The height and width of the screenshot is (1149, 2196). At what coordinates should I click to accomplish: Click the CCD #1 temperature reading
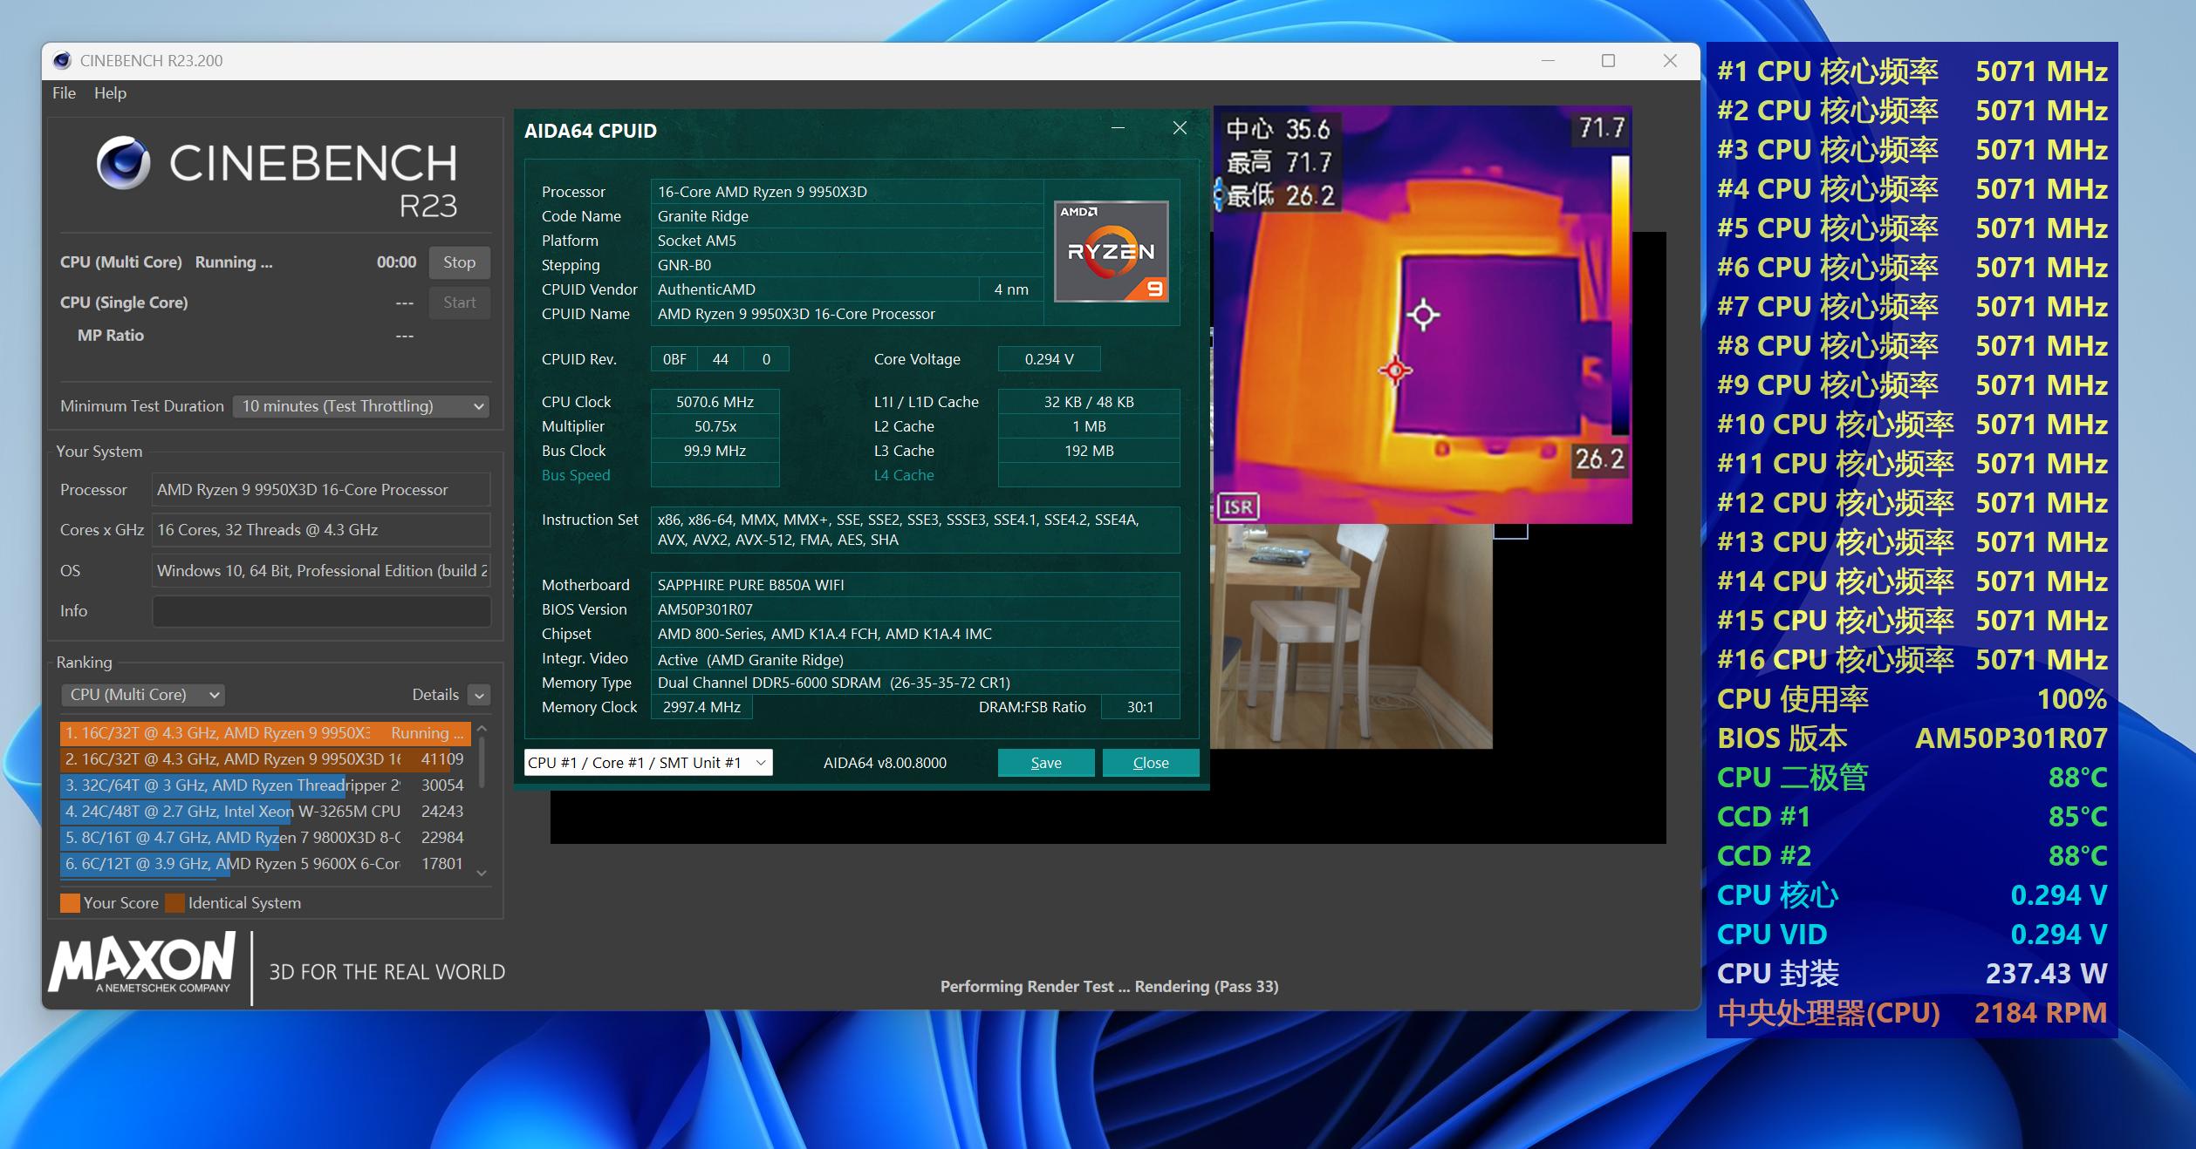1912,817
